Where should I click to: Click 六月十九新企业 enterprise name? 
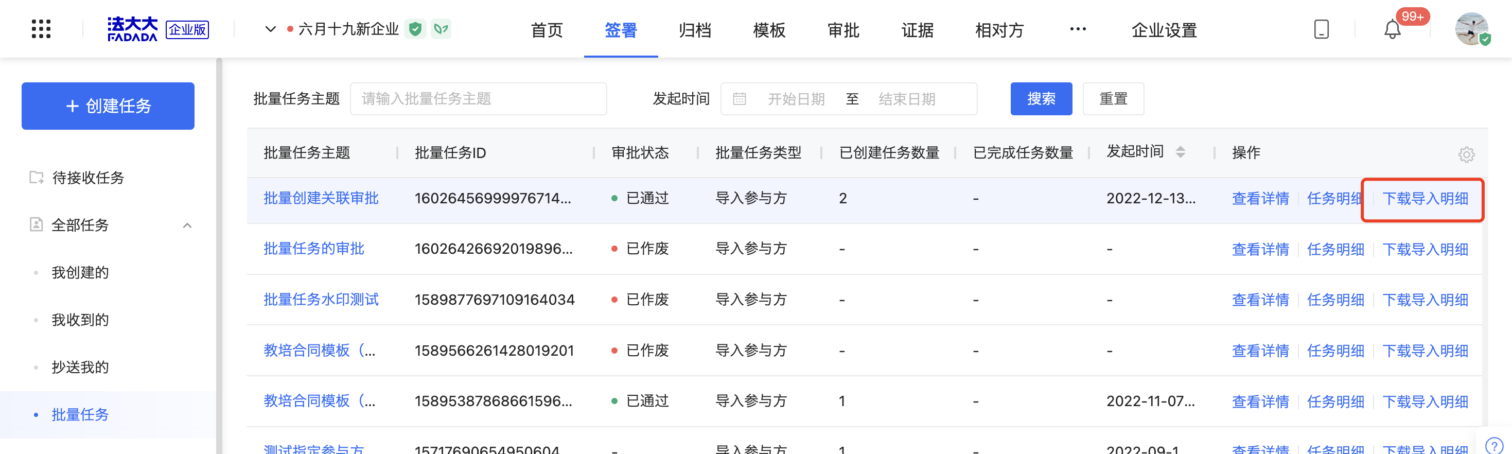pyautogui.click(x=348, y=29)
